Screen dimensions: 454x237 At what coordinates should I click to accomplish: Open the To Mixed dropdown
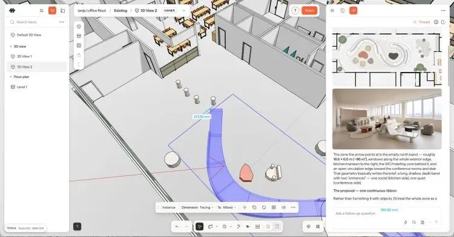pyautogui.click(x=227, y=207)
